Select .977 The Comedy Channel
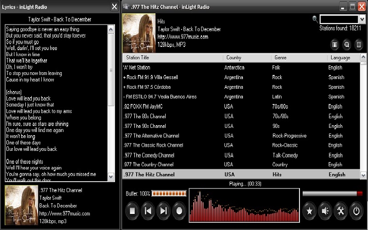The height and width of the screenshot is (230, 368). (x=241, y=155)
